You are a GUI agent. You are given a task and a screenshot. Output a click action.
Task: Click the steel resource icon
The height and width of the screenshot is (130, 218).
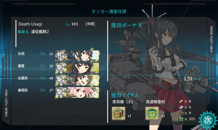181,107
